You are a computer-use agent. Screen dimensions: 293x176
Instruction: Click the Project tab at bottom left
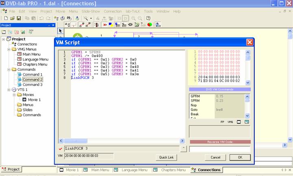point(11,169)
